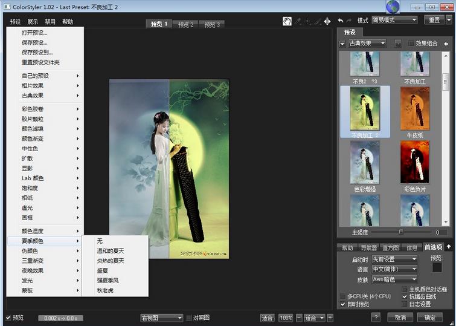Select the eyedropper tool
The width and height of the screenshot is (456, 326).
[x=298, y=21]
